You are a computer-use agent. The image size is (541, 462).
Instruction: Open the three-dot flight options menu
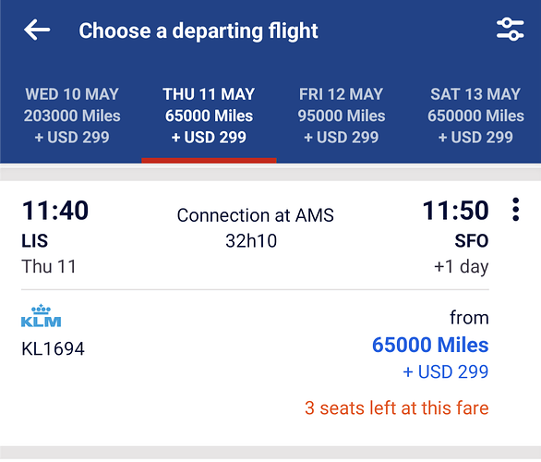[x=515, y=209]
